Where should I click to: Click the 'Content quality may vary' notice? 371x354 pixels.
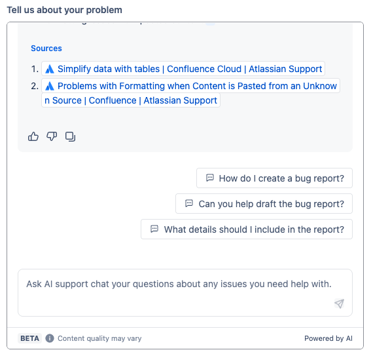click(x=99, y=338)
